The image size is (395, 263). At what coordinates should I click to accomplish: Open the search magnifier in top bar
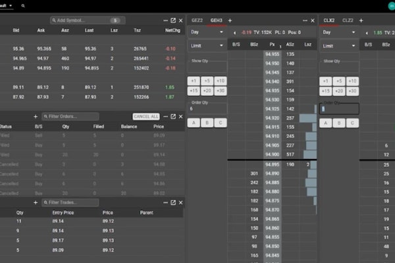pyautogui.click(x=24, y=5)
